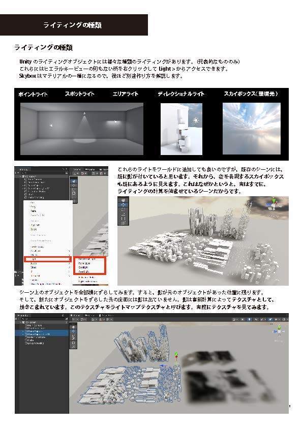Expand the first selected SampleObjects row in bottom Hierarchy
Viewport: 303px width, 428px height.
pos(23,331)
